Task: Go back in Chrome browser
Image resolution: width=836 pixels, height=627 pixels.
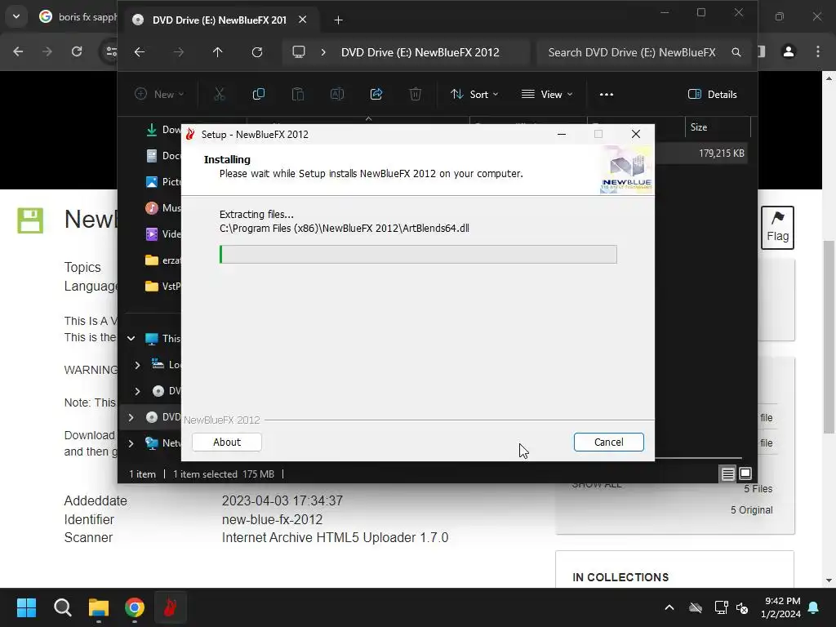Action: click(x=18, y=51)
